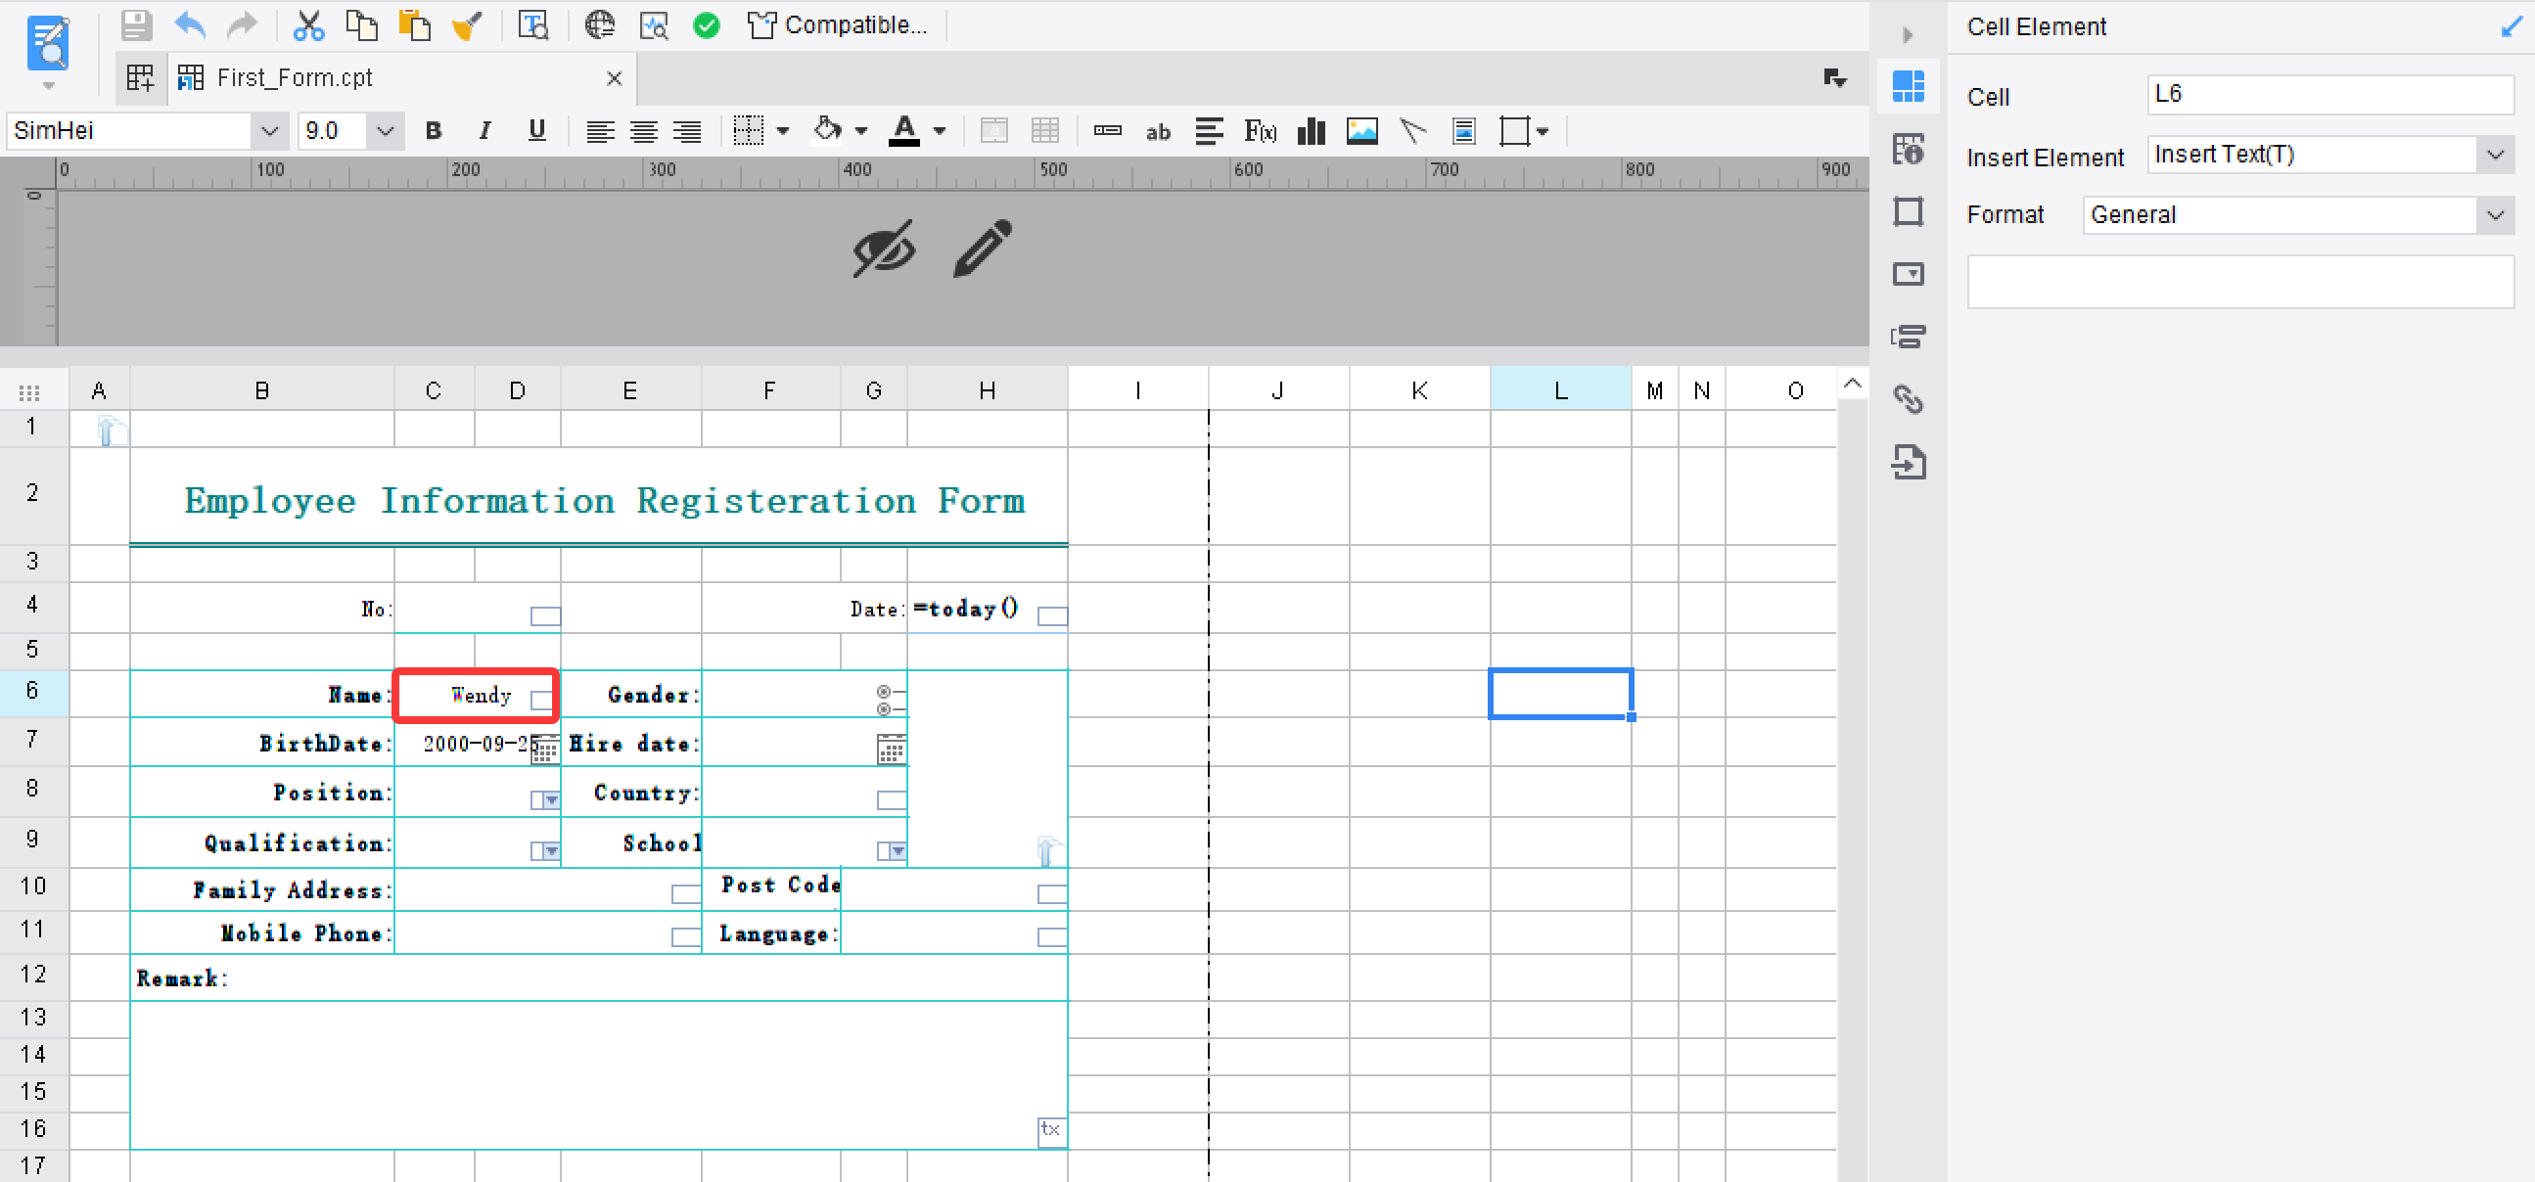Screen dimensions: 2535x1182
Task: Toggle Italic formatting
Action: click(x=484, y=130)
